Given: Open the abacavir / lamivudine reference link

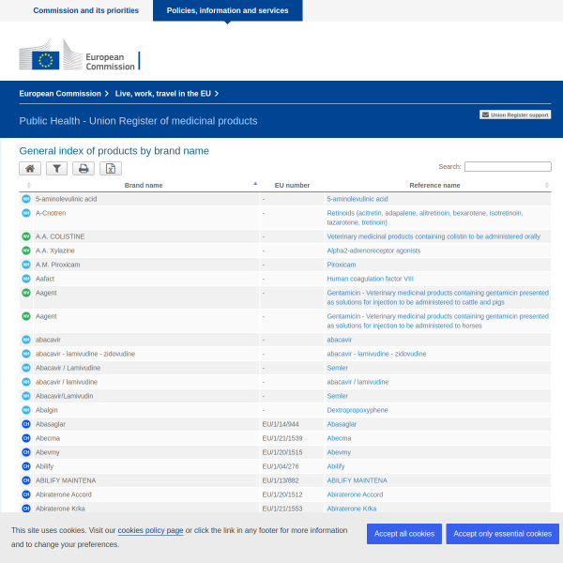Looking at the screenshot, I should (358, 382).
